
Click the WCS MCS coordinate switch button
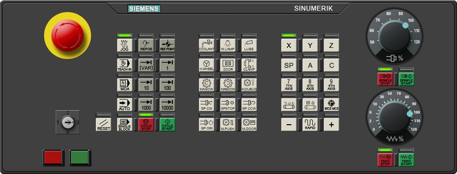[332, 104]
